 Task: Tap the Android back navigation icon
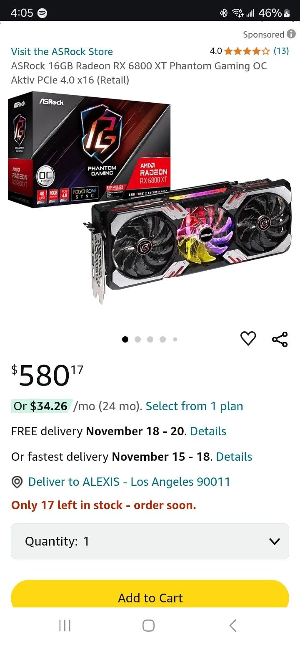pos(233,625)
